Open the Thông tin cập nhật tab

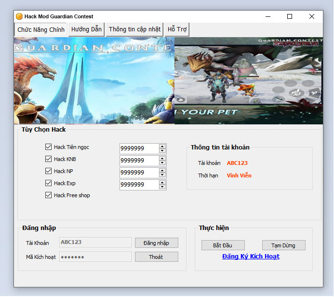tap(134, 29)
